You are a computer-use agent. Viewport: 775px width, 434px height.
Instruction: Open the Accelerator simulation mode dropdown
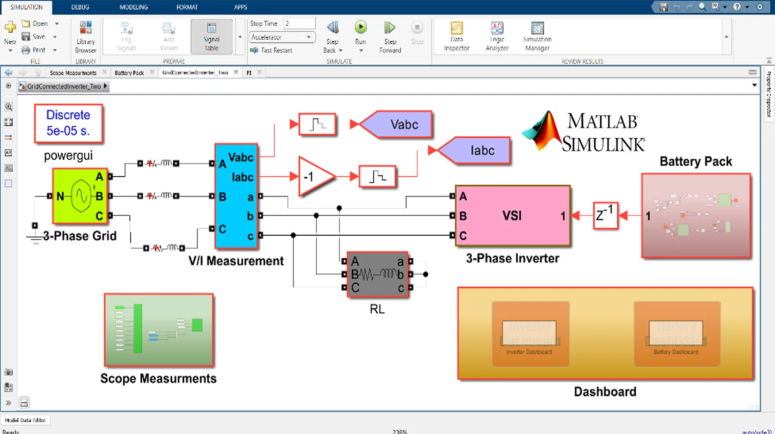tap(282, 37)
